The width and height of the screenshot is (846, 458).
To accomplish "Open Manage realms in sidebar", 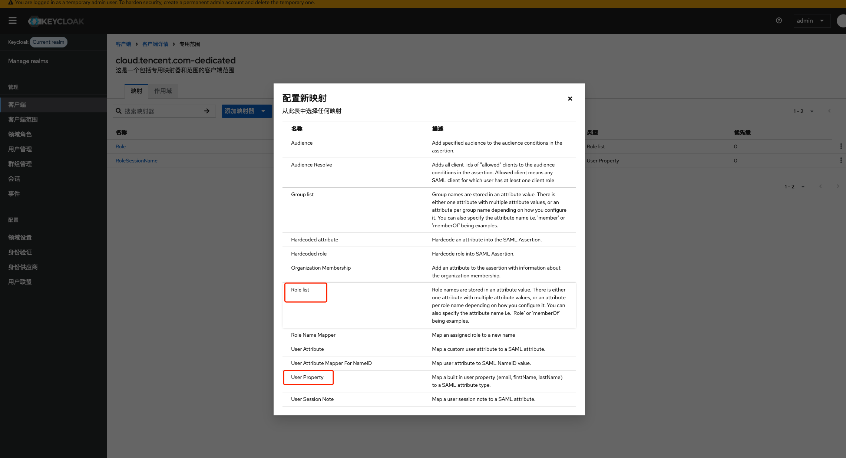I will click(x=28, y=61).
